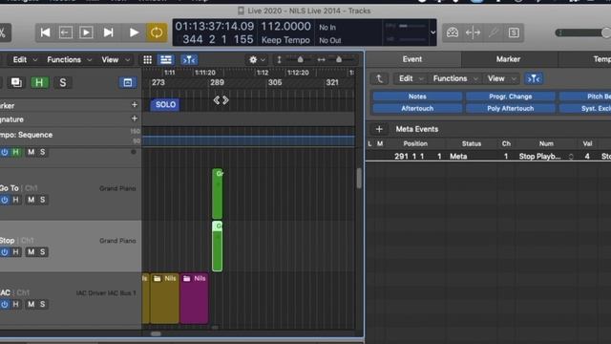Toggle Progr. Change event filter
611x344 pixels.
click(x=511, y=97)
